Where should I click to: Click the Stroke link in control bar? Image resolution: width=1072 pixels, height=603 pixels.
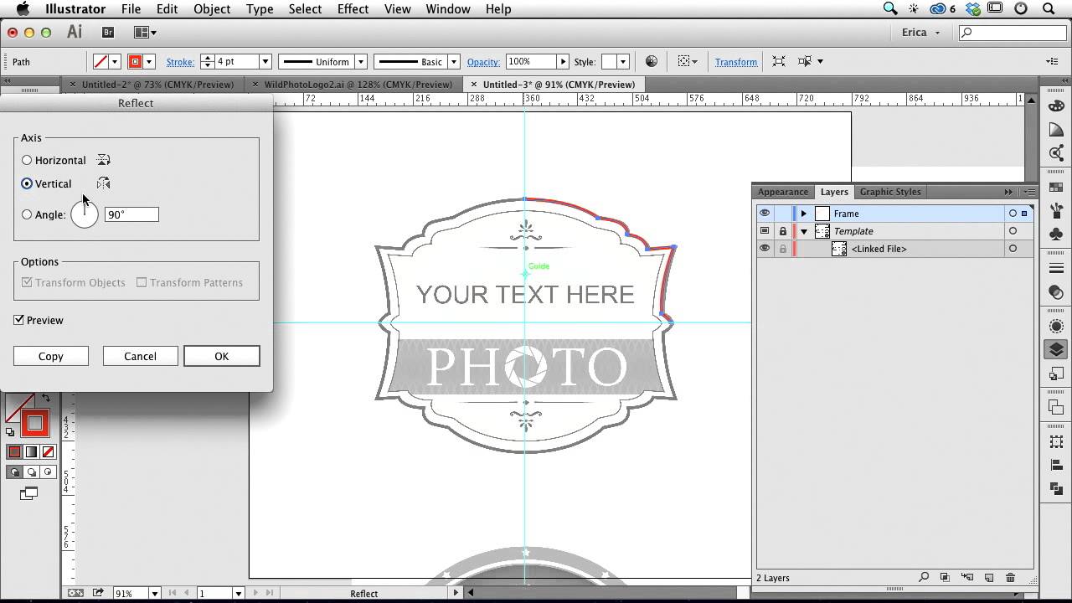(x=180, y=62)
